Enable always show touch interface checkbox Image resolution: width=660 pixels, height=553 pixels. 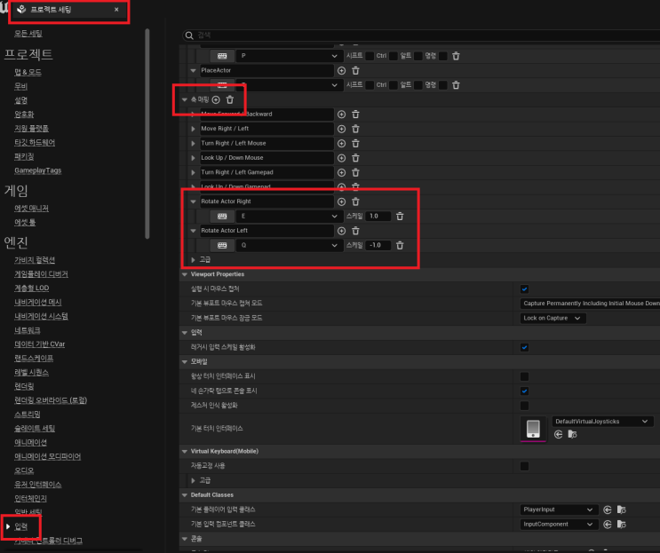[524, 376]
